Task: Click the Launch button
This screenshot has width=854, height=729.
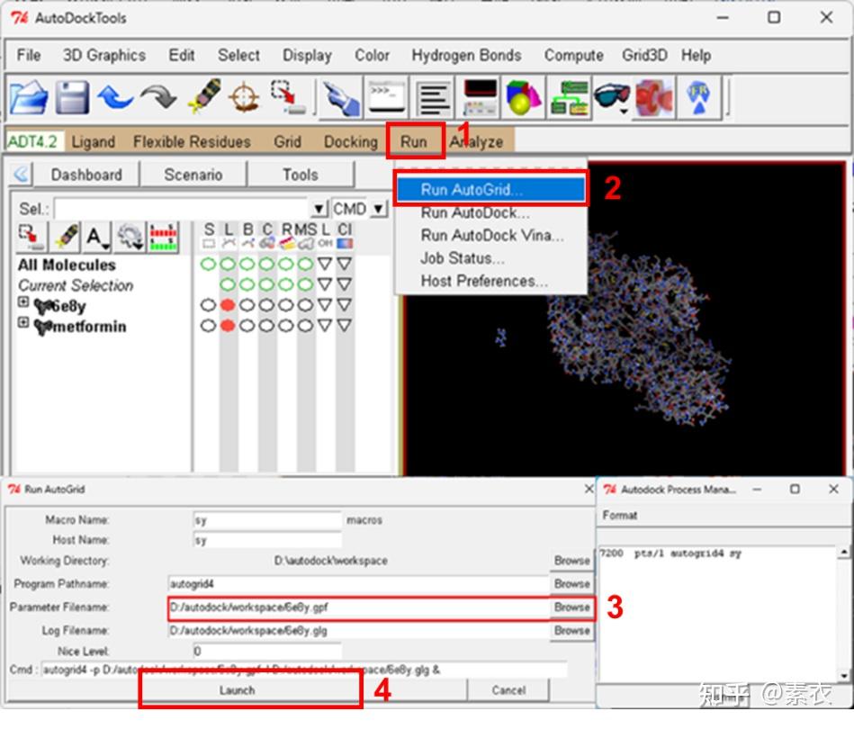Action: [x=237, y=690]
